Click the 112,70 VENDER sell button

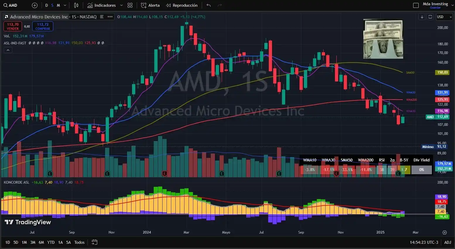click(13, 26)
